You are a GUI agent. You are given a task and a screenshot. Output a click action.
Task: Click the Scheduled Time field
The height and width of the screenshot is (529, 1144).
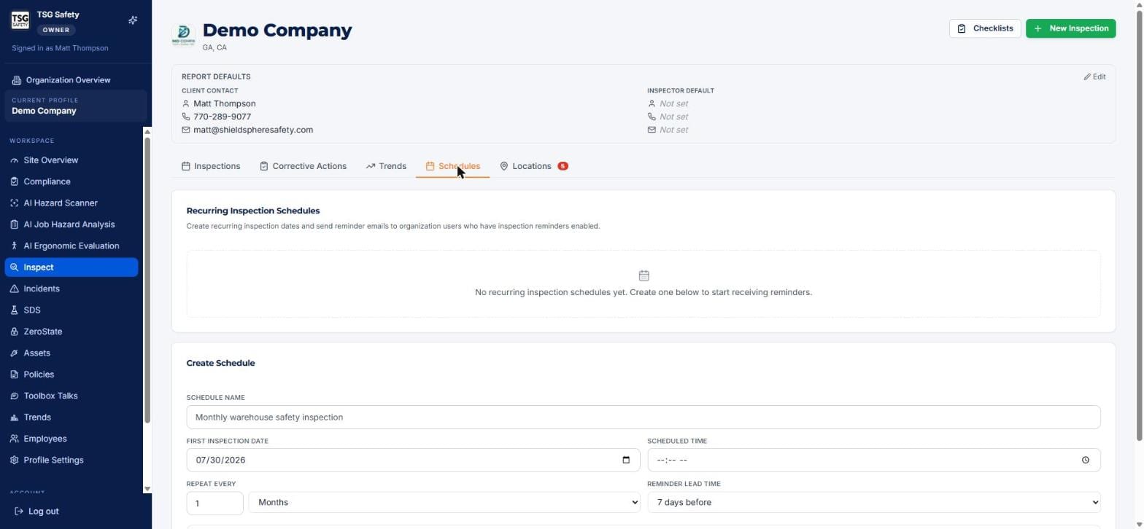coord(873,460)
